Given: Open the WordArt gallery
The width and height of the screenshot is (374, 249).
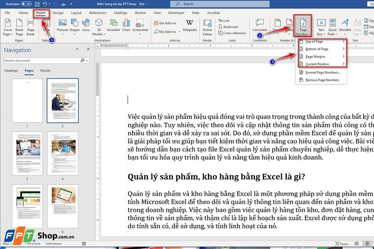Looking at the screenshot, I should [x=345, y=26].
